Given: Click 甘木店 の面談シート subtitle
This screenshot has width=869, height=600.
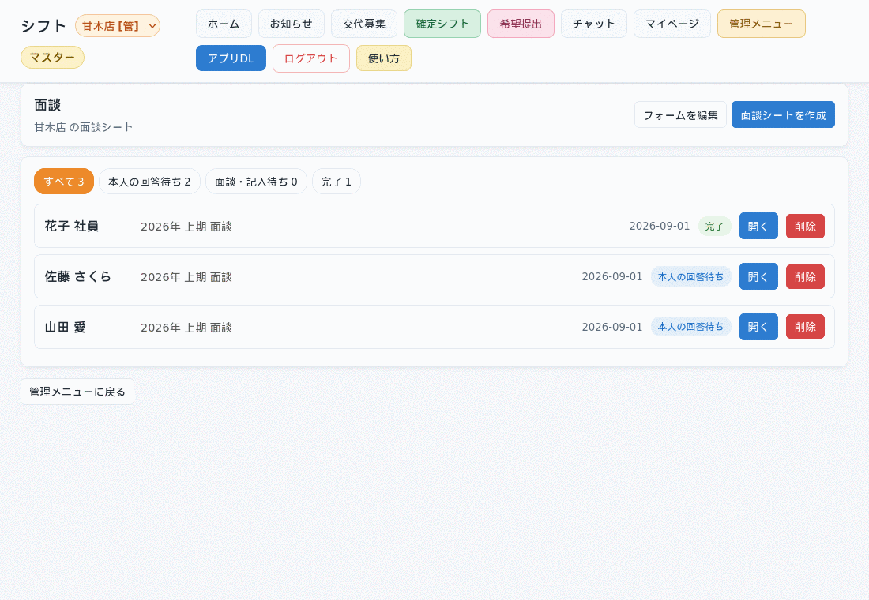Looking at the screenshot, I should tap(84, 127).
